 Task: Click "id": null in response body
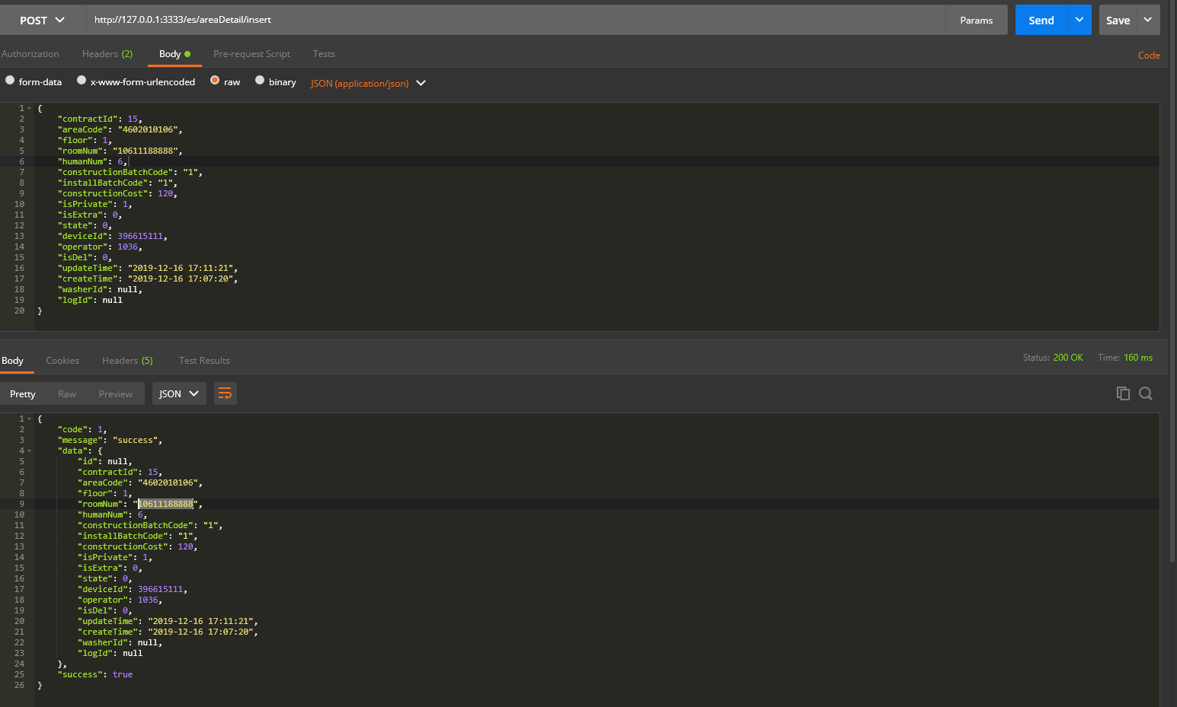pyautogui.click(x=104, y=461)
